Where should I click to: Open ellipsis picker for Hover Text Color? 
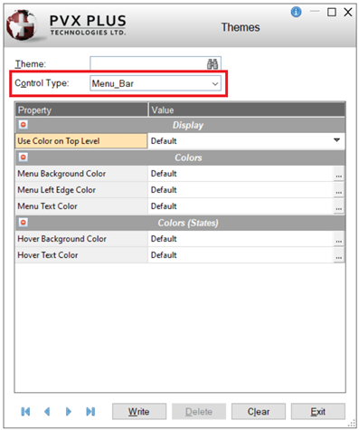pyautogui.click(x=339, y=255)
